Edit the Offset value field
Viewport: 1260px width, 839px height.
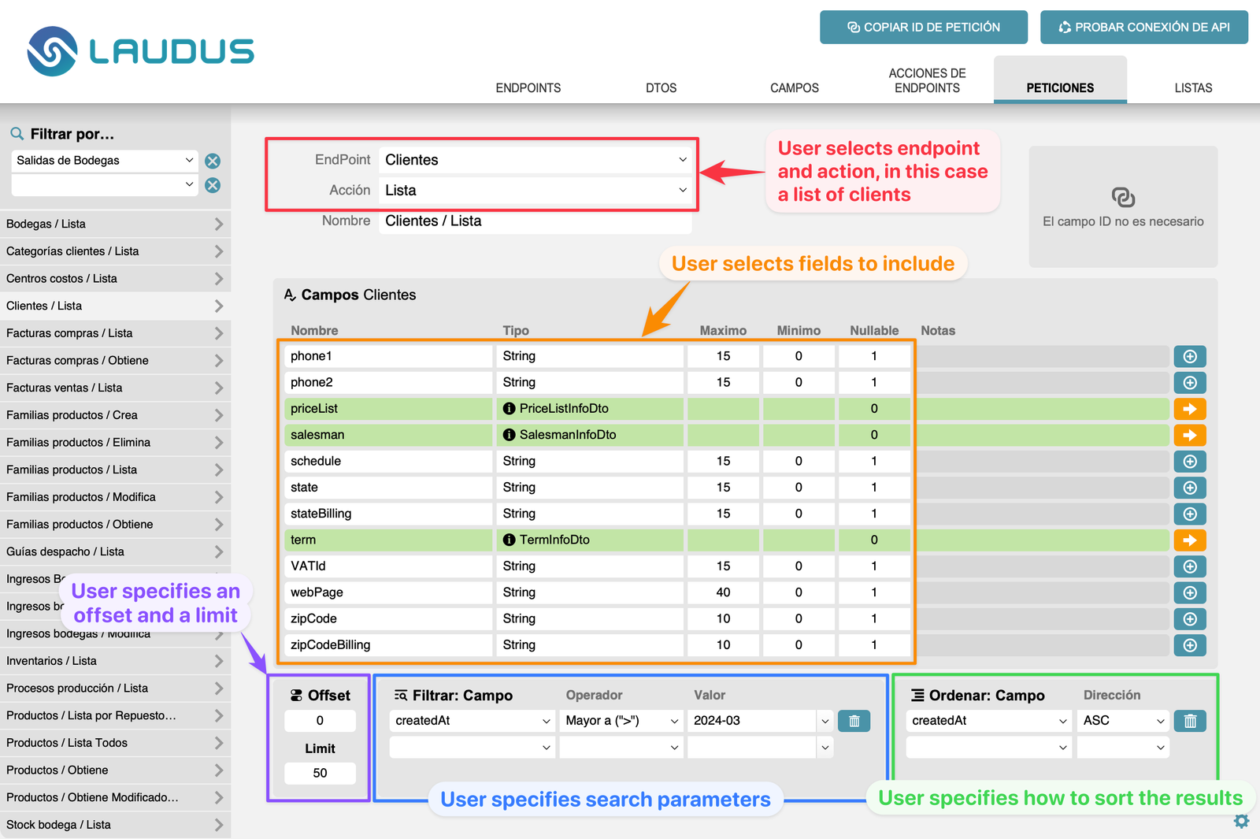pyautogui.click(x=320, y=721)
